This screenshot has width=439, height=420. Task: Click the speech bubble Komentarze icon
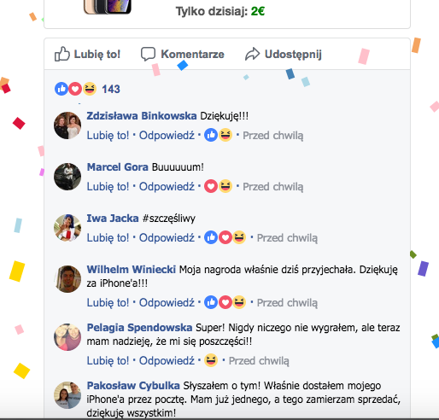(148, 54)
